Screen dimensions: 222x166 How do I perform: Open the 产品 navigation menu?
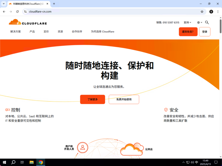(32, 32)
